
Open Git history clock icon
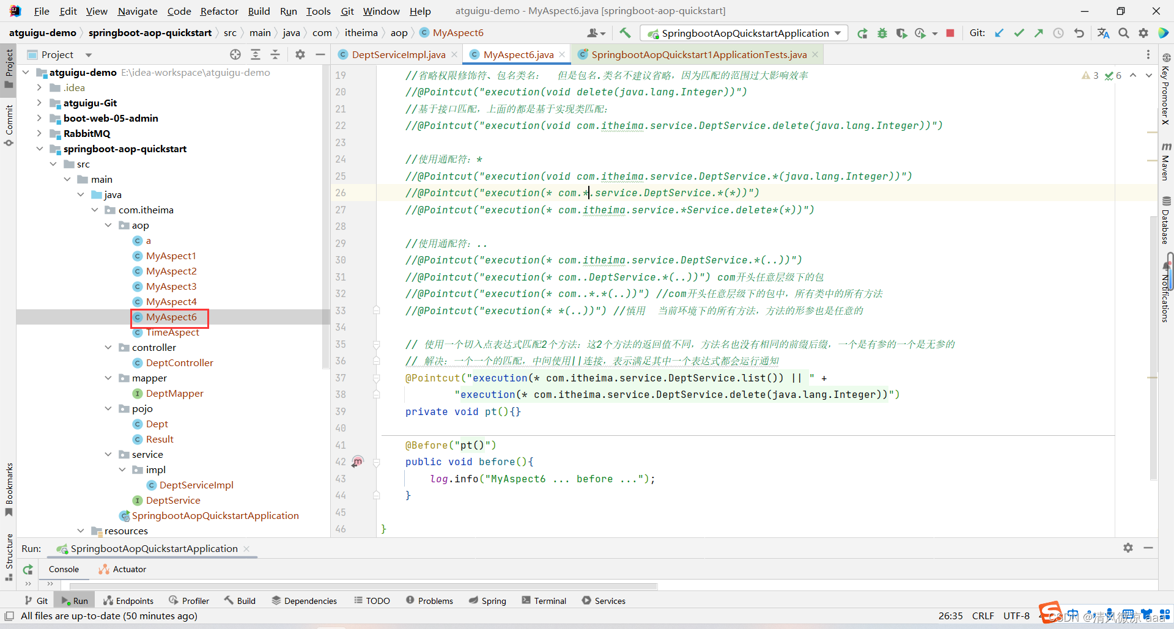[x=1058, y=33]
